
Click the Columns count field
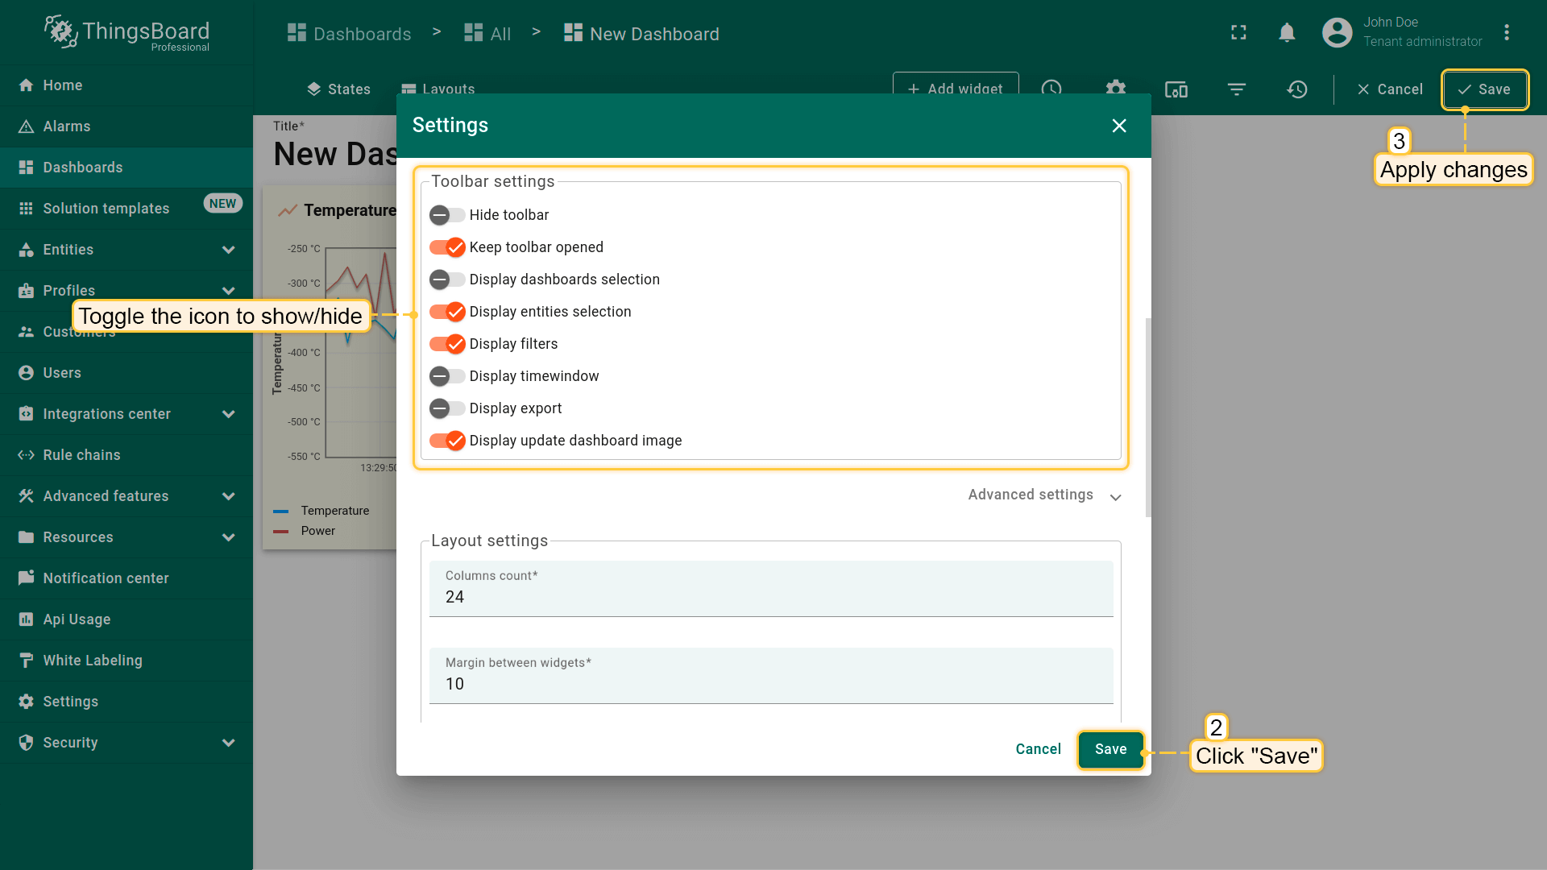770,597
